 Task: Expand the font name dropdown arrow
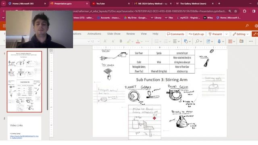[89, 41]
